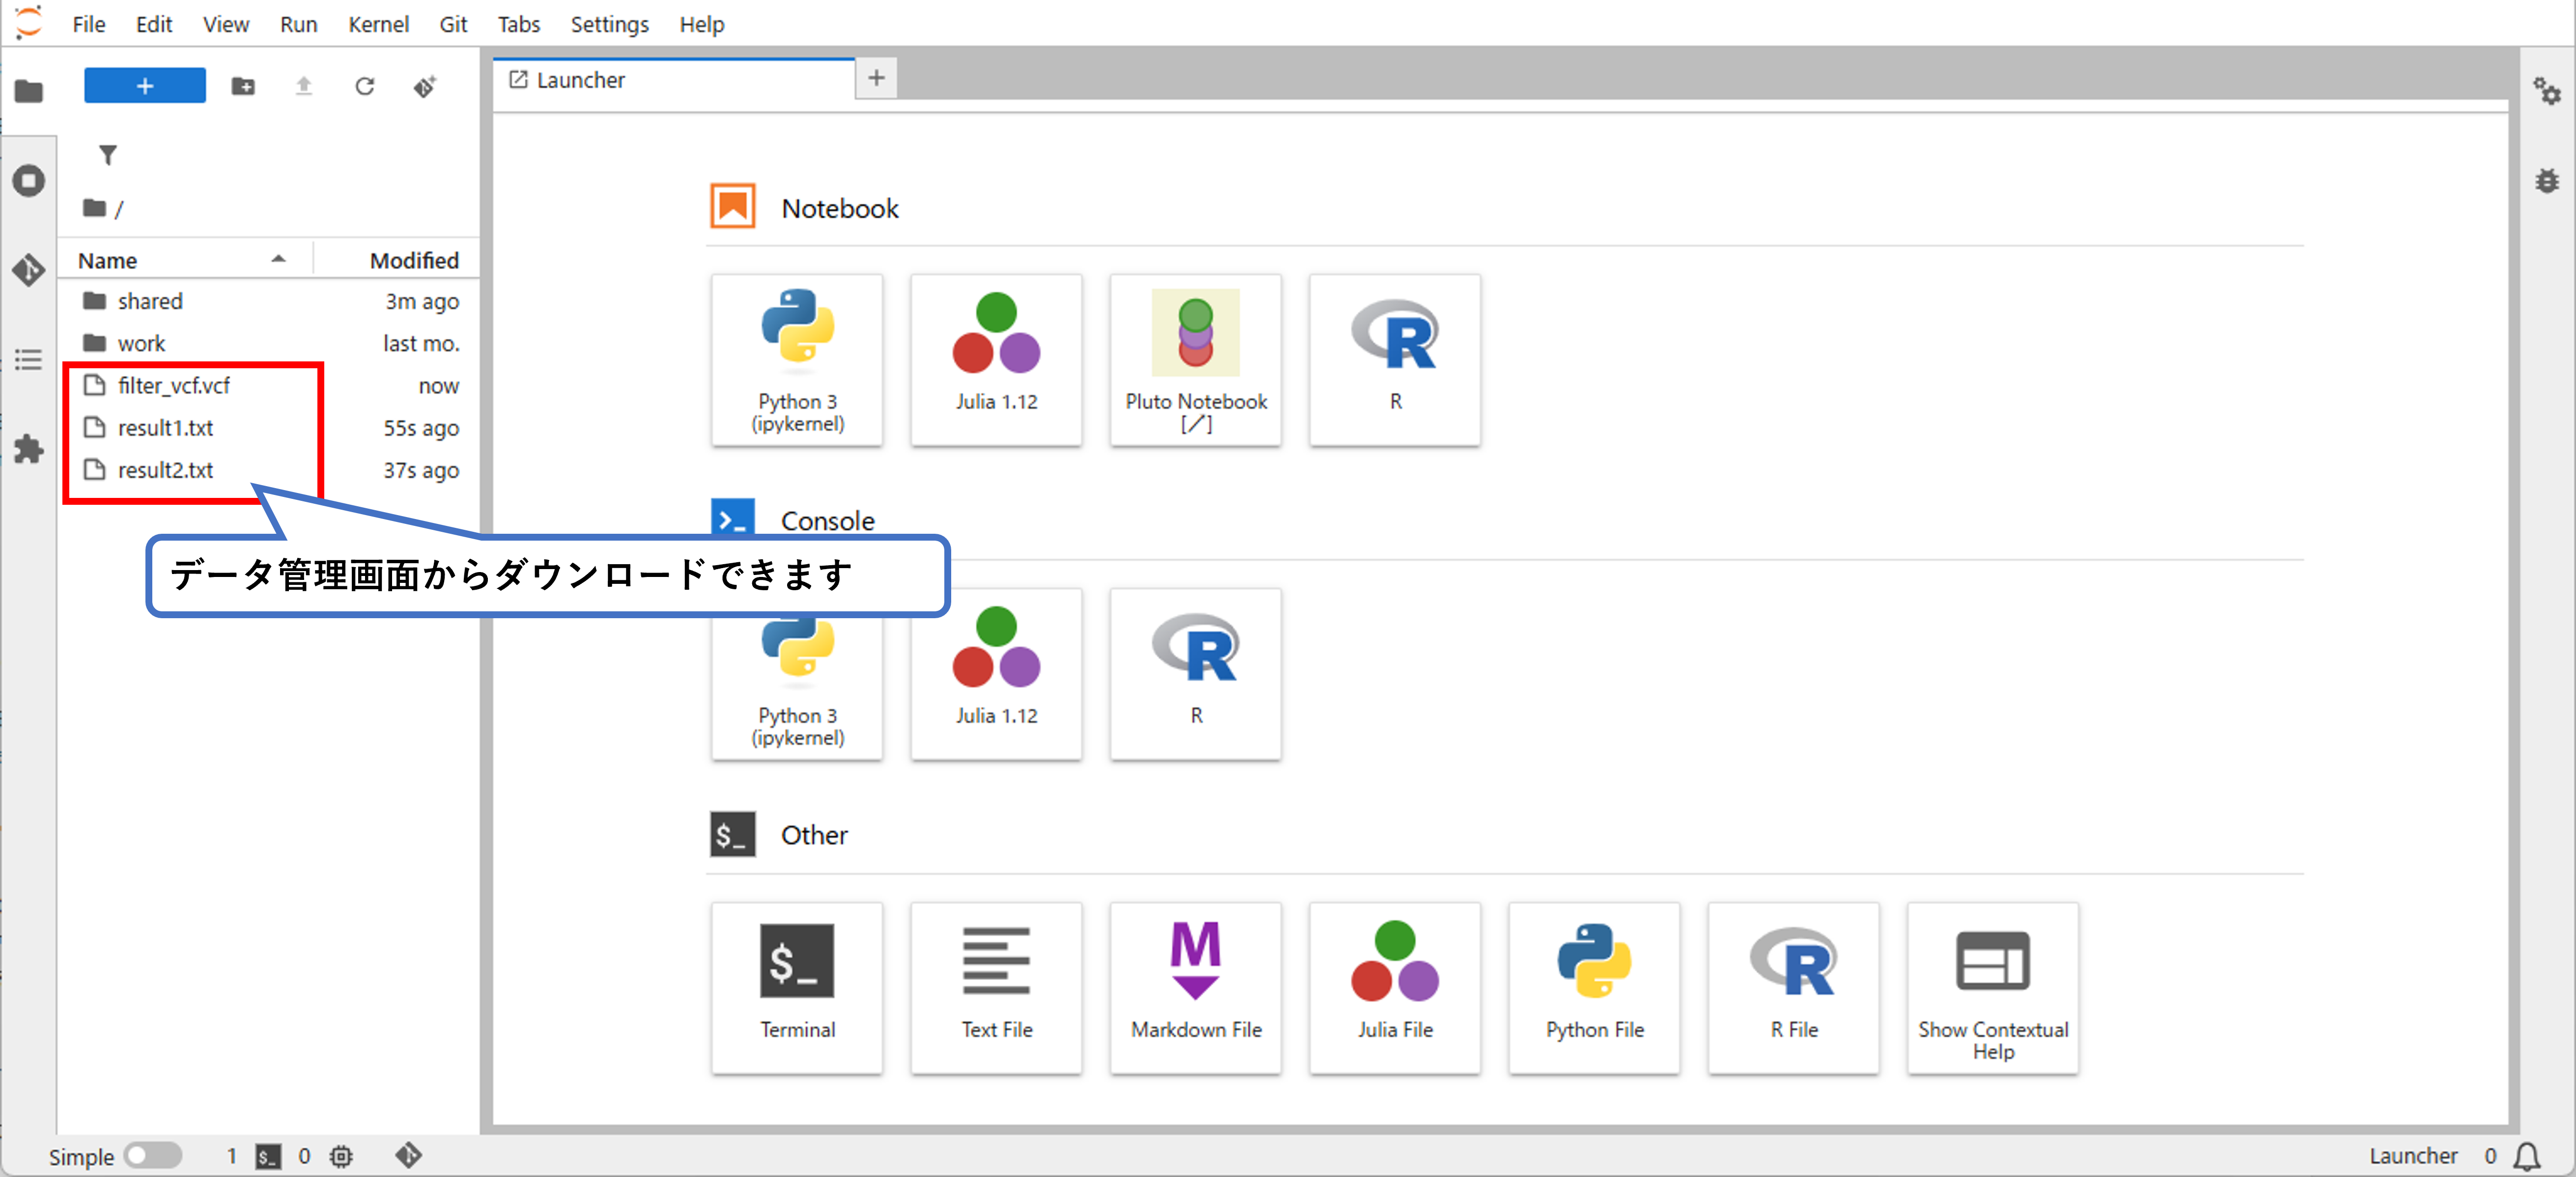Open the Git clone toolbar icon
Viewport: 2576px width, 1177px height.
tap(425, 87)
